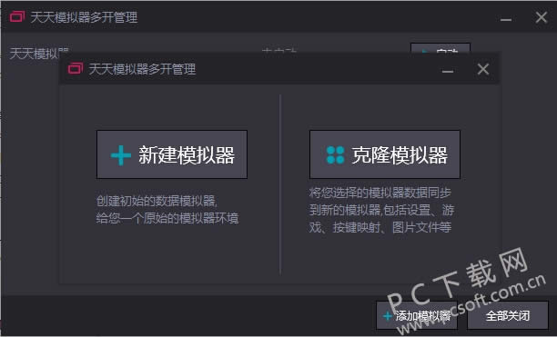Select the 天天模拟器 entry in the background list

(39, 53)
